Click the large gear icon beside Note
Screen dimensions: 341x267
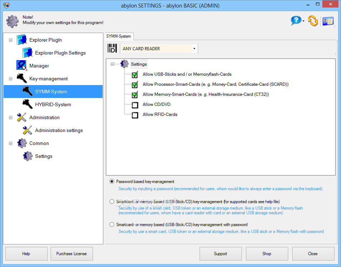[x=12, y=21]
